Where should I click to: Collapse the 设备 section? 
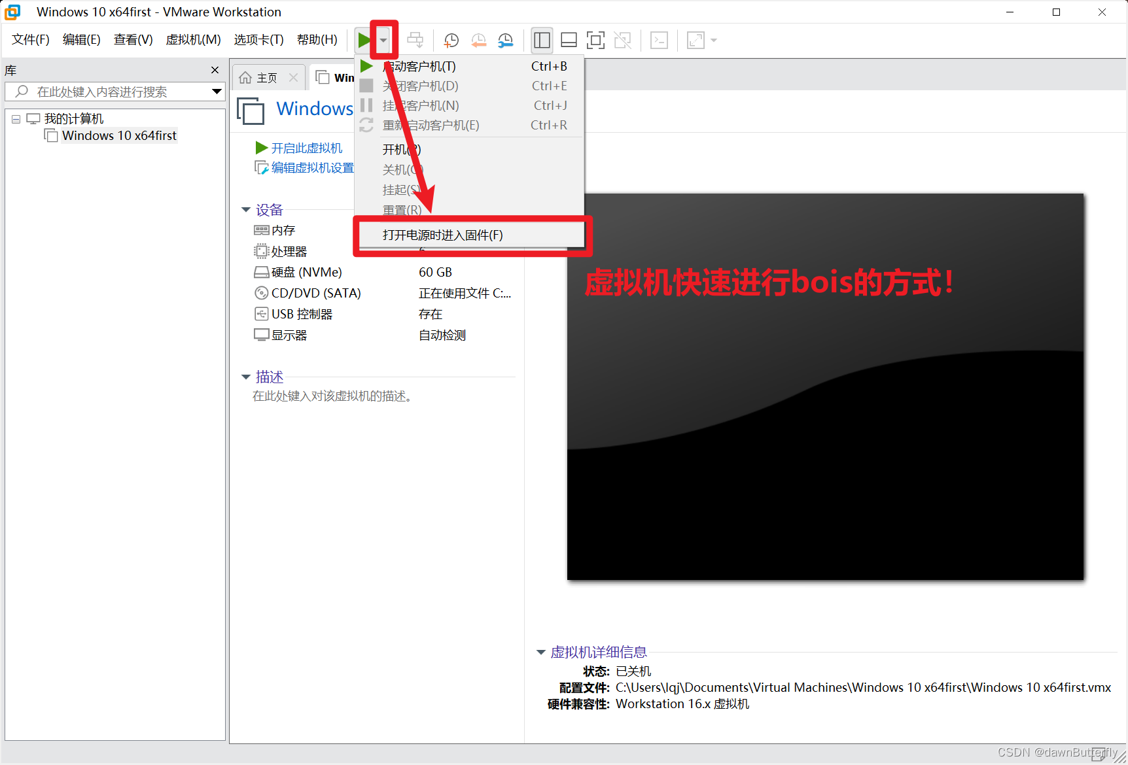[x=246, y=210]
